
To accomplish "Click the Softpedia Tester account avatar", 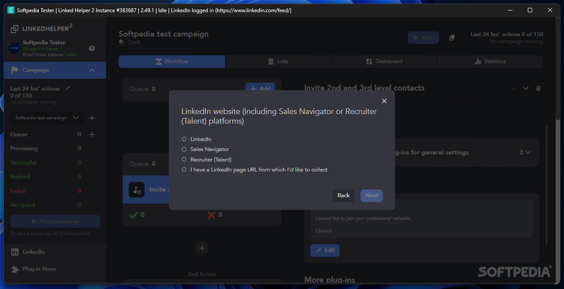I will pos(15,48).
